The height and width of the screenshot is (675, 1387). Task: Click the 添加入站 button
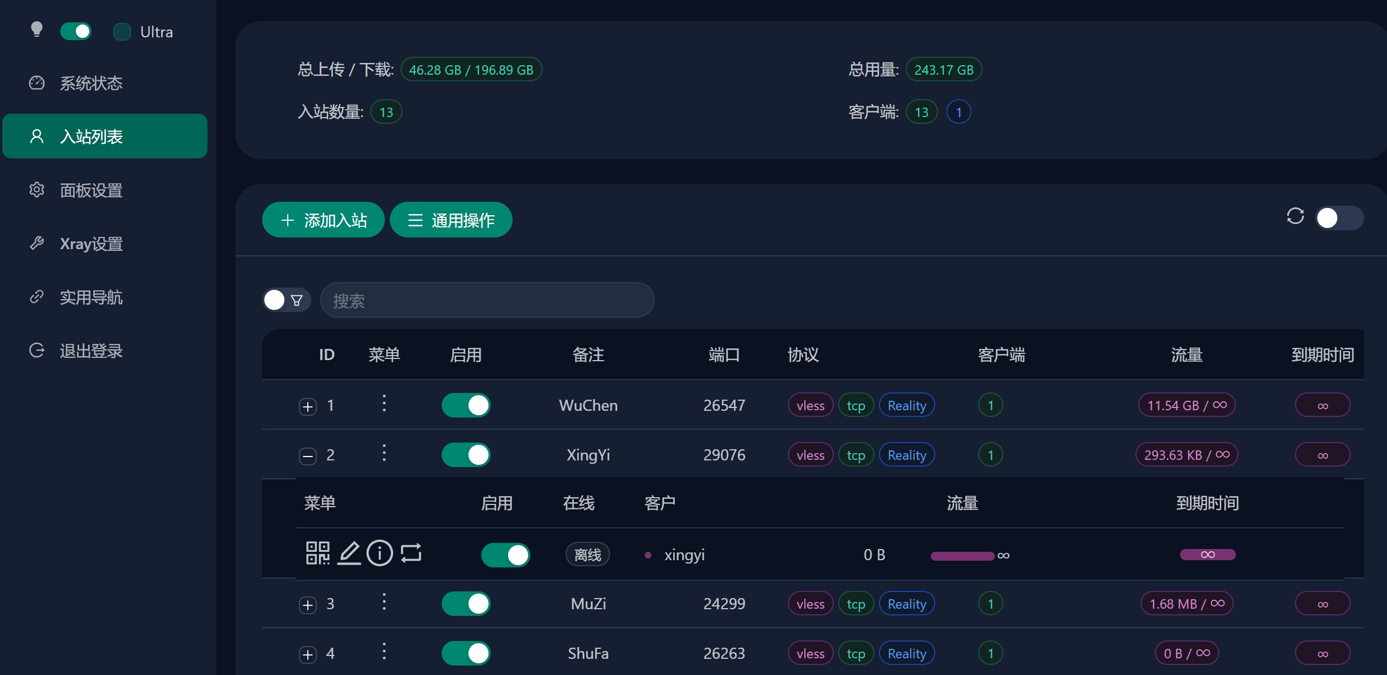[323, 220]
